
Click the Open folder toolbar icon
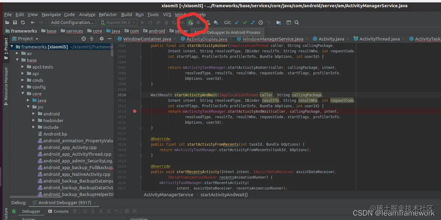tap(7, 23)
